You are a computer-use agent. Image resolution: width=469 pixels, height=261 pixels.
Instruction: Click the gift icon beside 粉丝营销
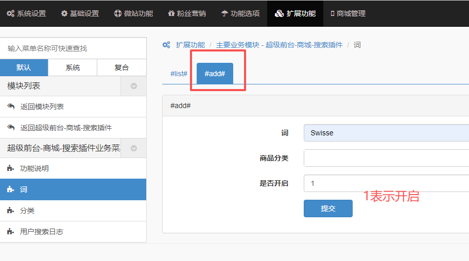pos(171,13)
